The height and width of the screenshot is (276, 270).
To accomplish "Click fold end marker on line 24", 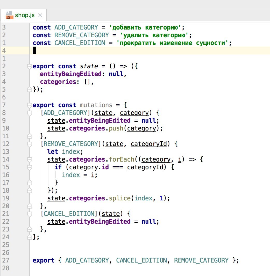I will coord(30,237).
